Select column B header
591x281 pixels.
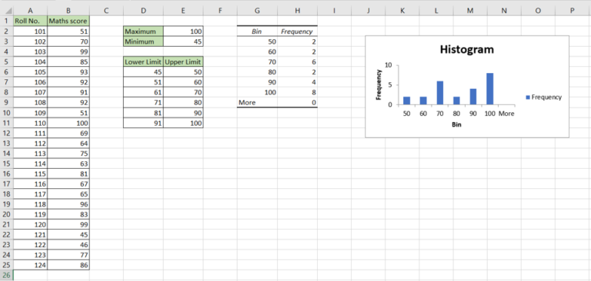tap(68, 12)
